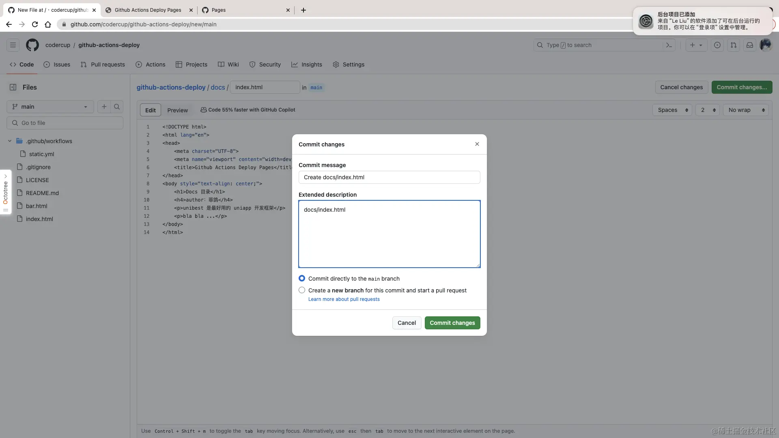The width and height of the screenshot is (779, 438).
Task: Open pull requests icon in header
Action: click(734, 45)
